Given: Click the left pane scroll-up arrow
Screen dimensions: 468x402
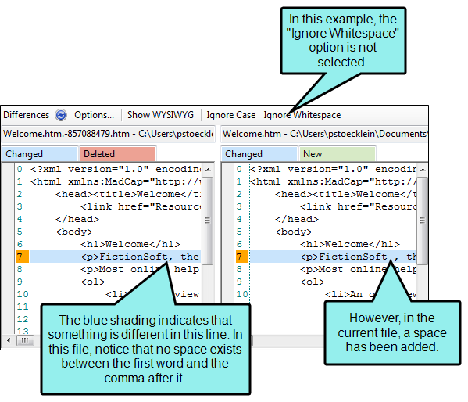Looking at the screenshot, I should pos(208,170).
